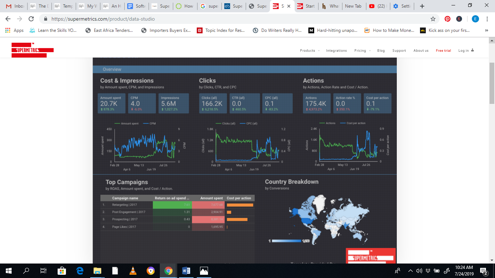Open the Blog link
The height and width of the screenshot is (278, 495).
pyautogui.click(x=381, y=51)
